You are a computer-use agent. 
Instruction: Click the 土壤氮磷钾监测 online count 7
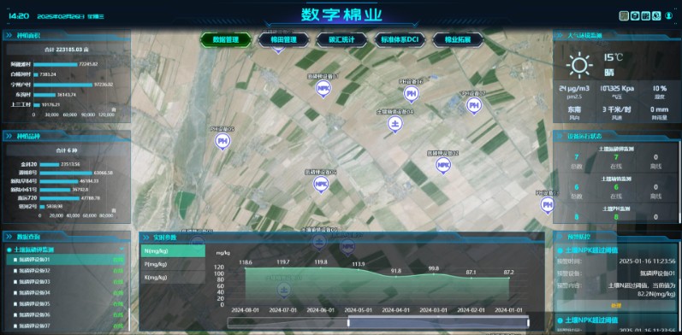point(616,157)
